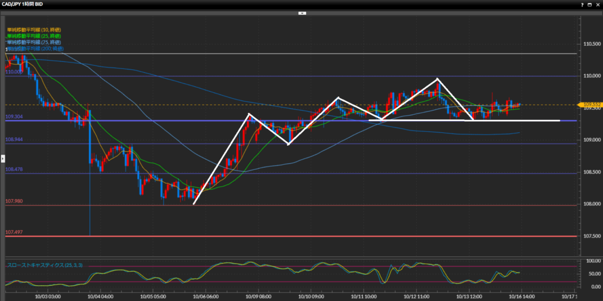Expand the collapsed top toolbar handle
Screen dimensions: 603x301
[301, 12]
